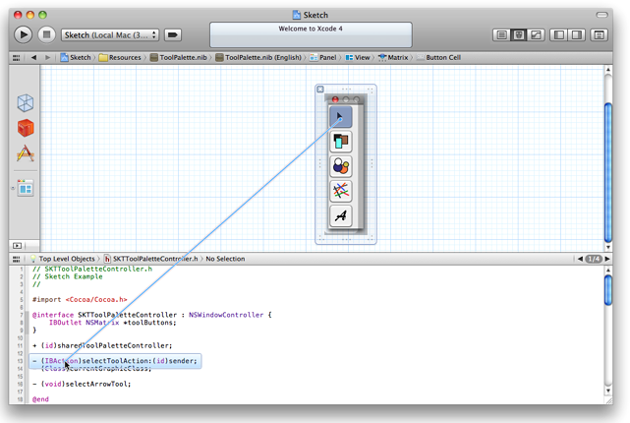The height and width of the screenshot is (423, 630).
Task: Open the Top Level Objects jump bar menu
Action: (x=66, y=259)
